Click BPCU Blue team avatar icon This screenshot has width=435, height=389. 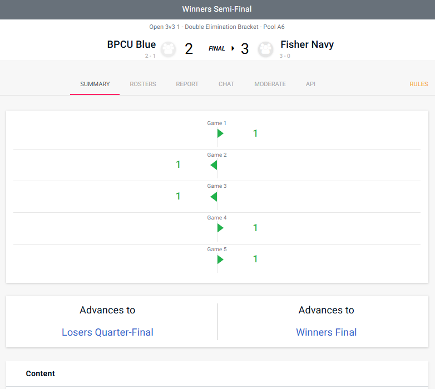click(169, 49)
